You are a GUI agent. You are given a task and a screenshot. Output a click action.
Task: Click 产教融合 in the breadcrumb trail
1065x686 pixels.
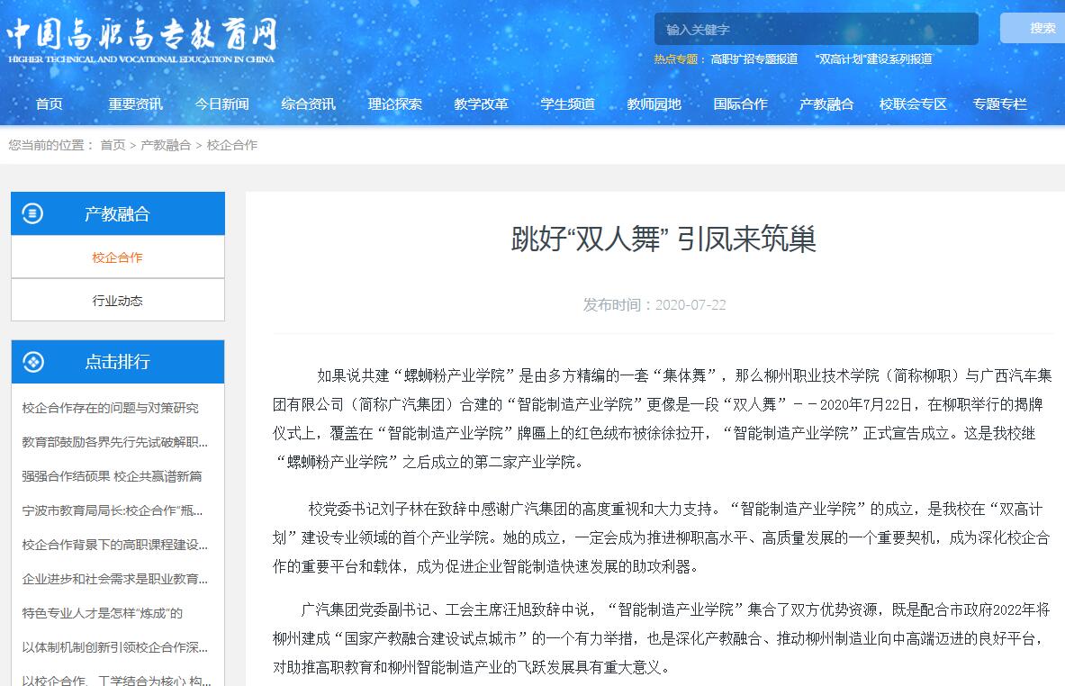[166, 145]
